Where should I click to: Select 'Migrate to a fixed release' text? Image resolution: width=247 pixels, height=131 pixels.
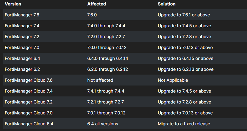184,124
